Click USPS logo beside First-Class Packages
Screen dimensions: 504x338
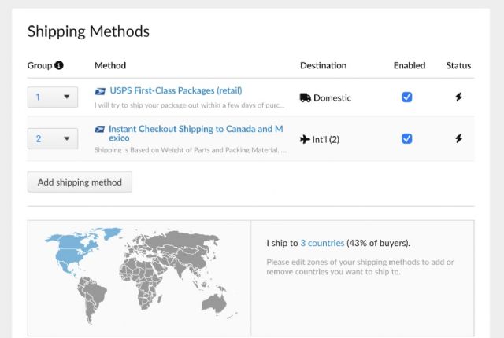tap(99, 90)
